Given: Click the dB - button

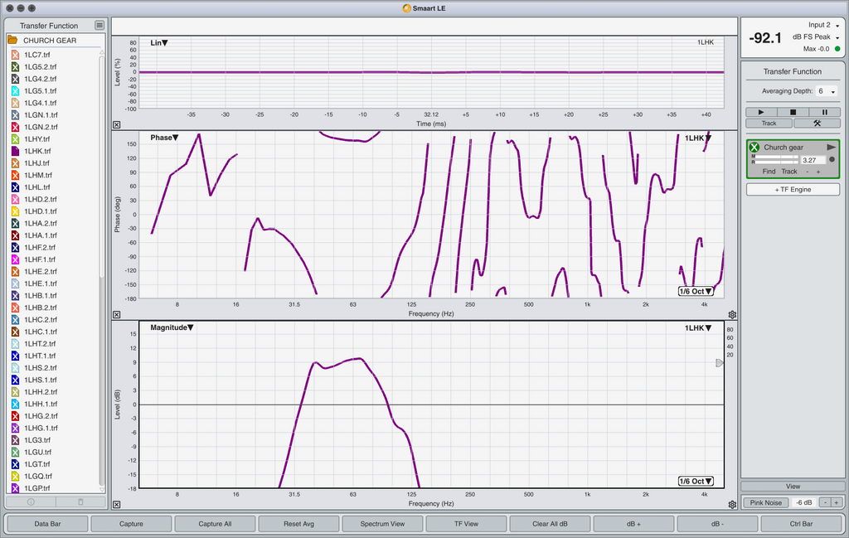Looking at the screenshot, I should click(x=717, y=523).
